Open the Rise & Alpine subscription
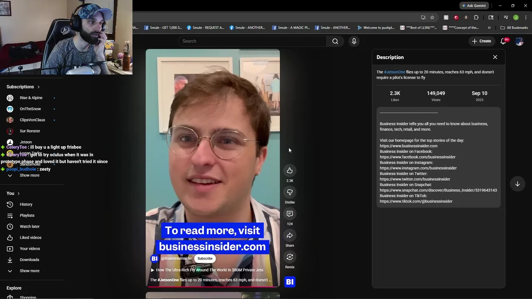The width and height of the screenshot is (532, 299). click(31, 98)
